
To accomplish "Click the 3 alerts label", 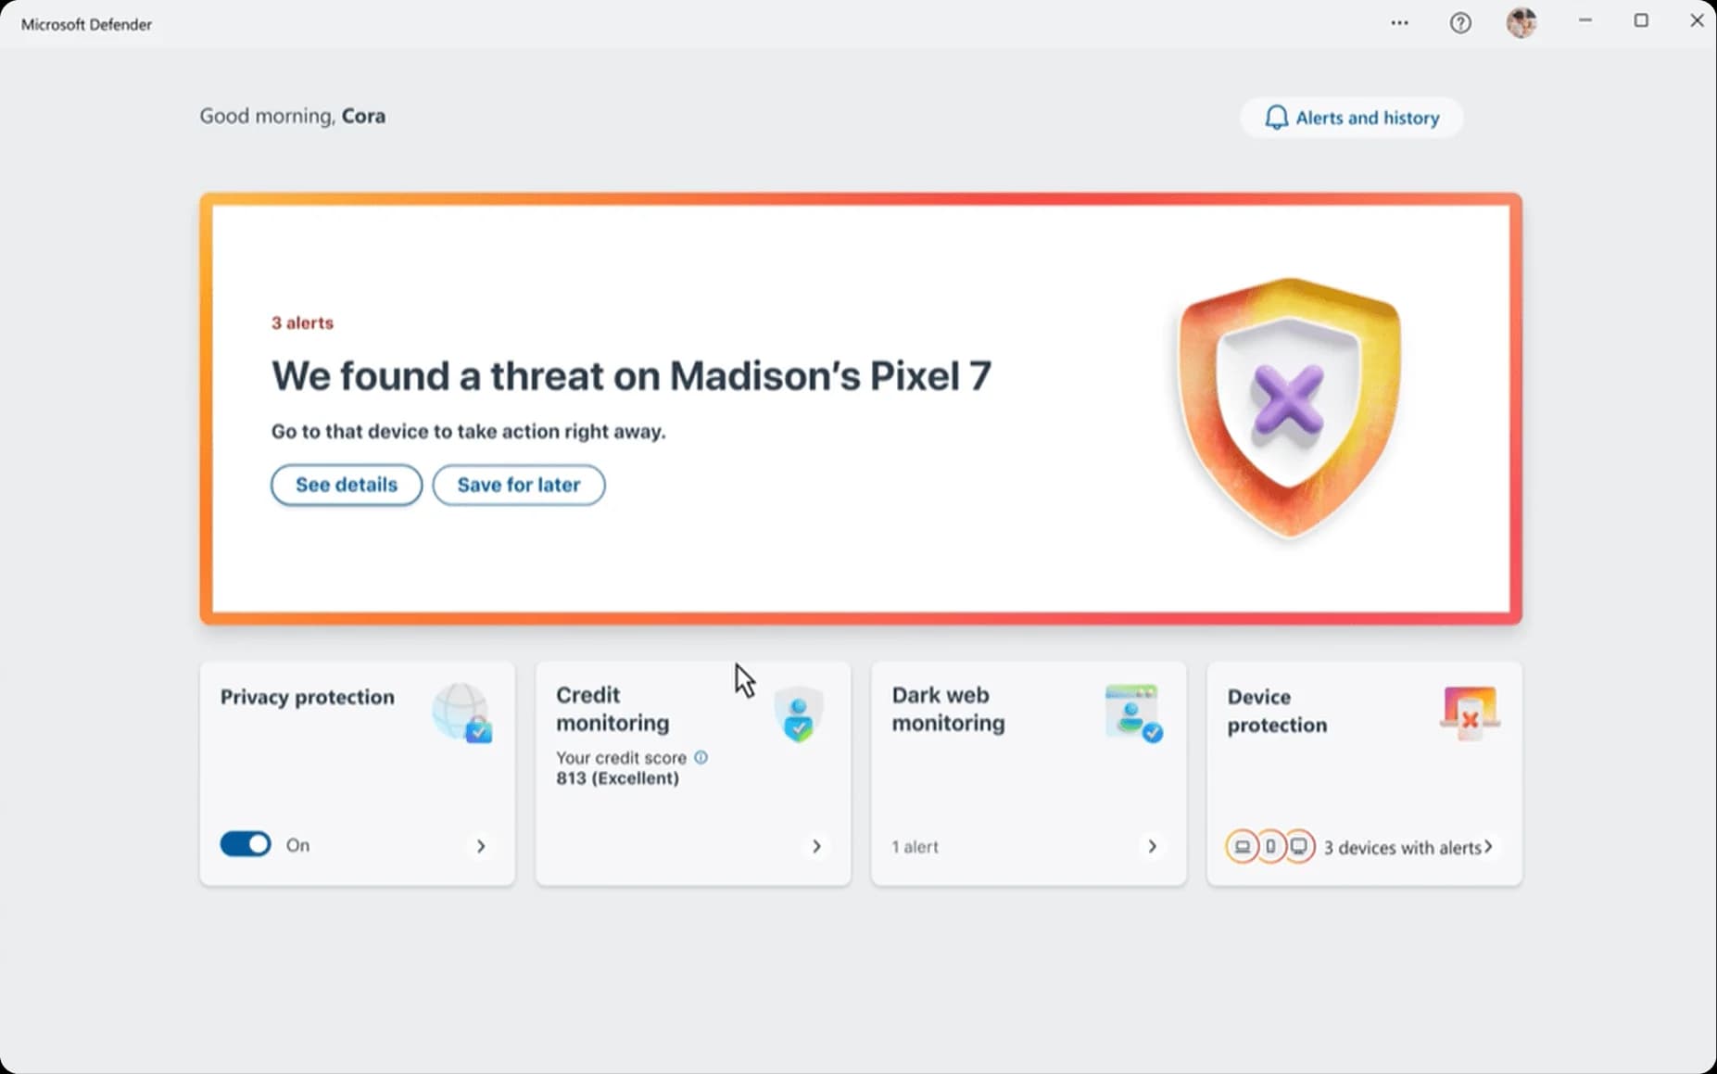I will pyautogui.click(x=302, y=322).
